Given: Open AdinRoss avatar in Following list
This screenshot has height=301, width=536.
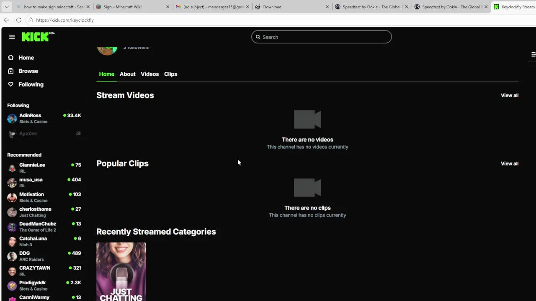Looking at the screenshot, I should pos(12,119).
